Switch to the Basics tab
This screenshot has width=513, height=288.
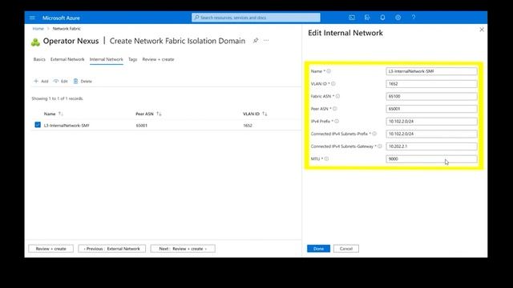(x=39, y=59)
